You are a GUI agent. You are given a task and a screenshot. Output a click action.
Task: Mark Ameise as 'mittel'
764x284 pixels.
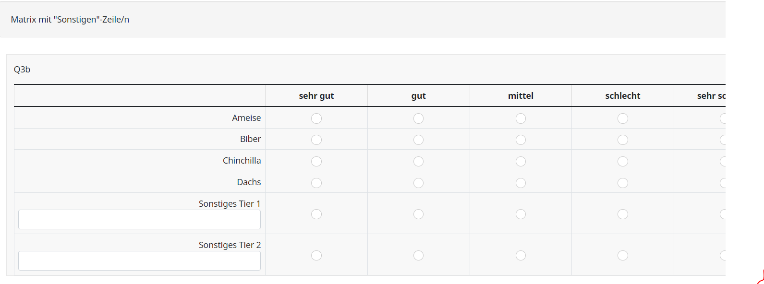coord(521,118)
